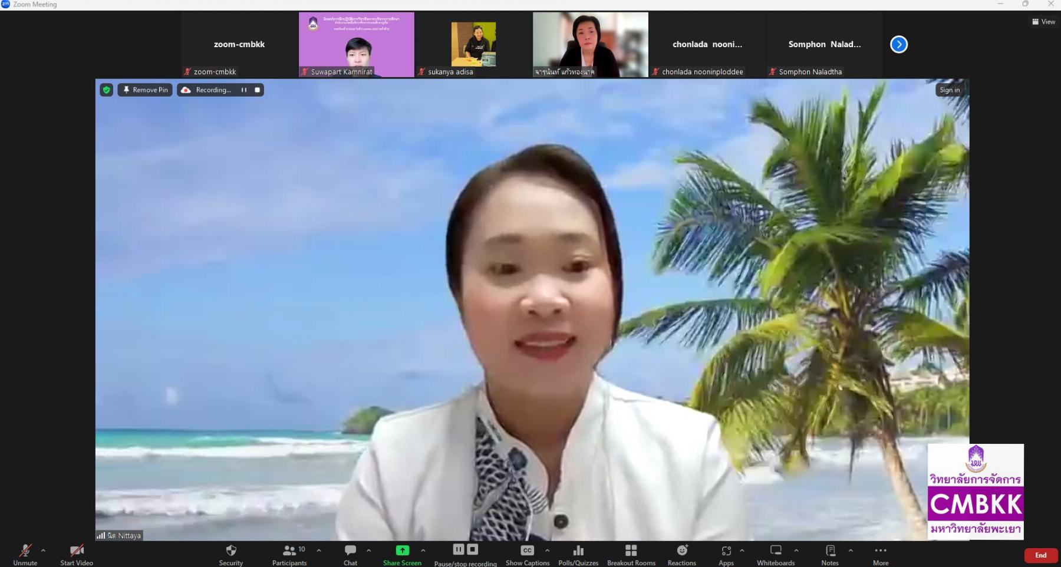Viewport: 1061px width, 567px height.
Task: Open the View layout menu
Action: (1043, 22)
